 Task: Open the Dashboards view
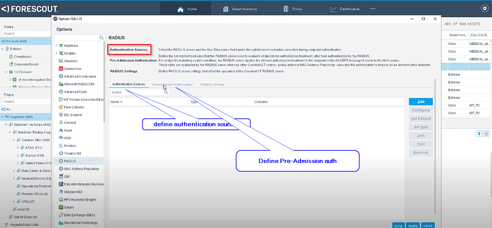point(345,9)
